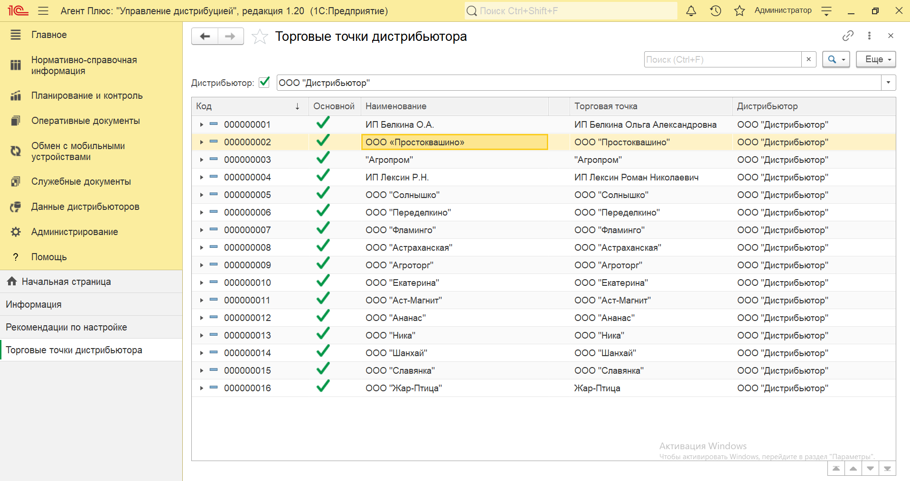Open Начальная страница tab
The height and width of the screenshot is (481, 910).
(x=91, y=282)
